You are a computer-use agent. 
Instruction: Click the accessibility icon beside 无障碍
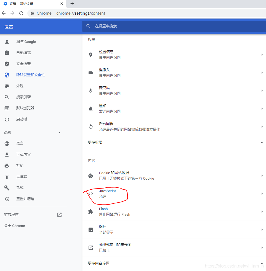(7, 177)
